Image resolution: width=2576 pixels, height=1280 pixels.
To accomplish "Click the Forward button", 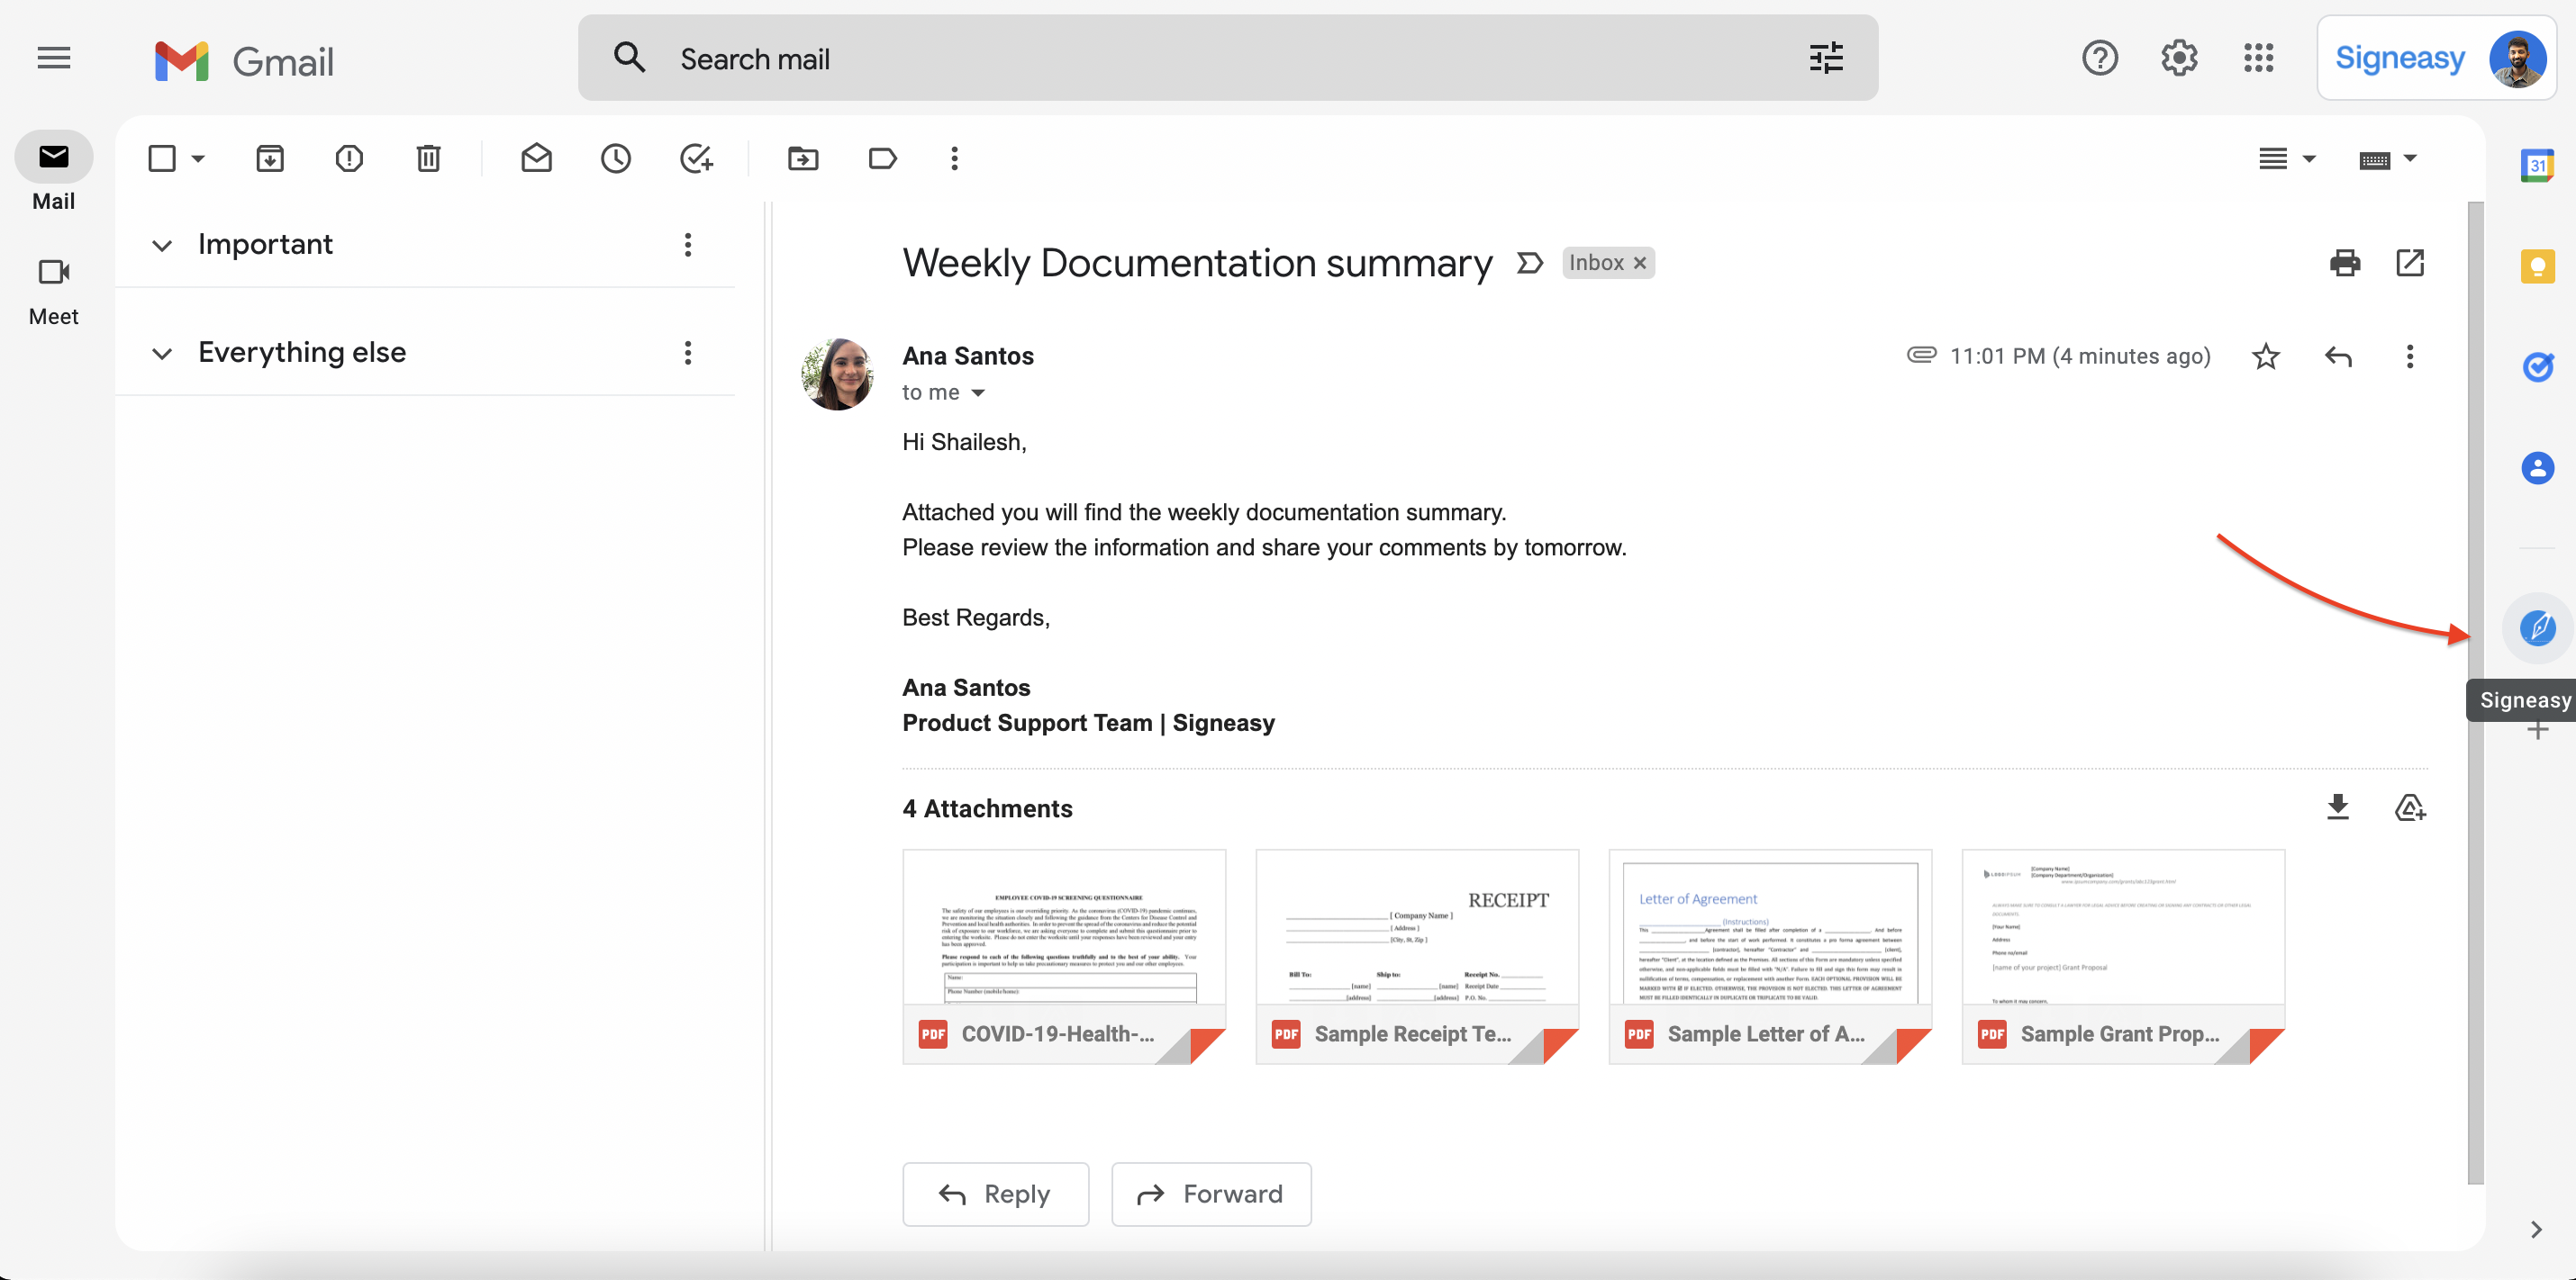I will [x=1211, y=1194].
